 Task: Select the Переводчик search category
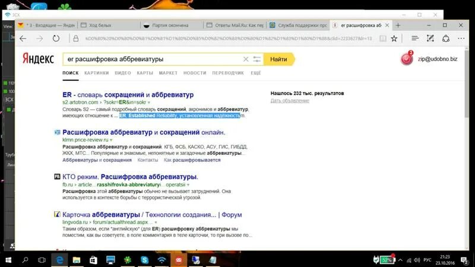click(228, 73)
